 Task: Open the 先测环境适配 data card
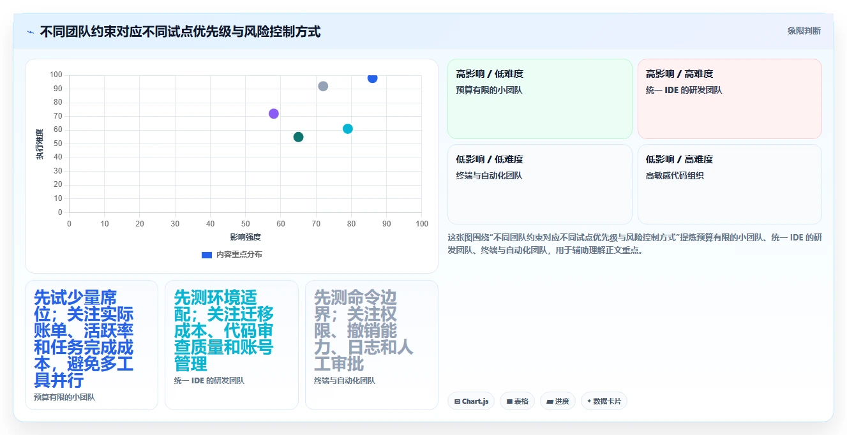232,345
